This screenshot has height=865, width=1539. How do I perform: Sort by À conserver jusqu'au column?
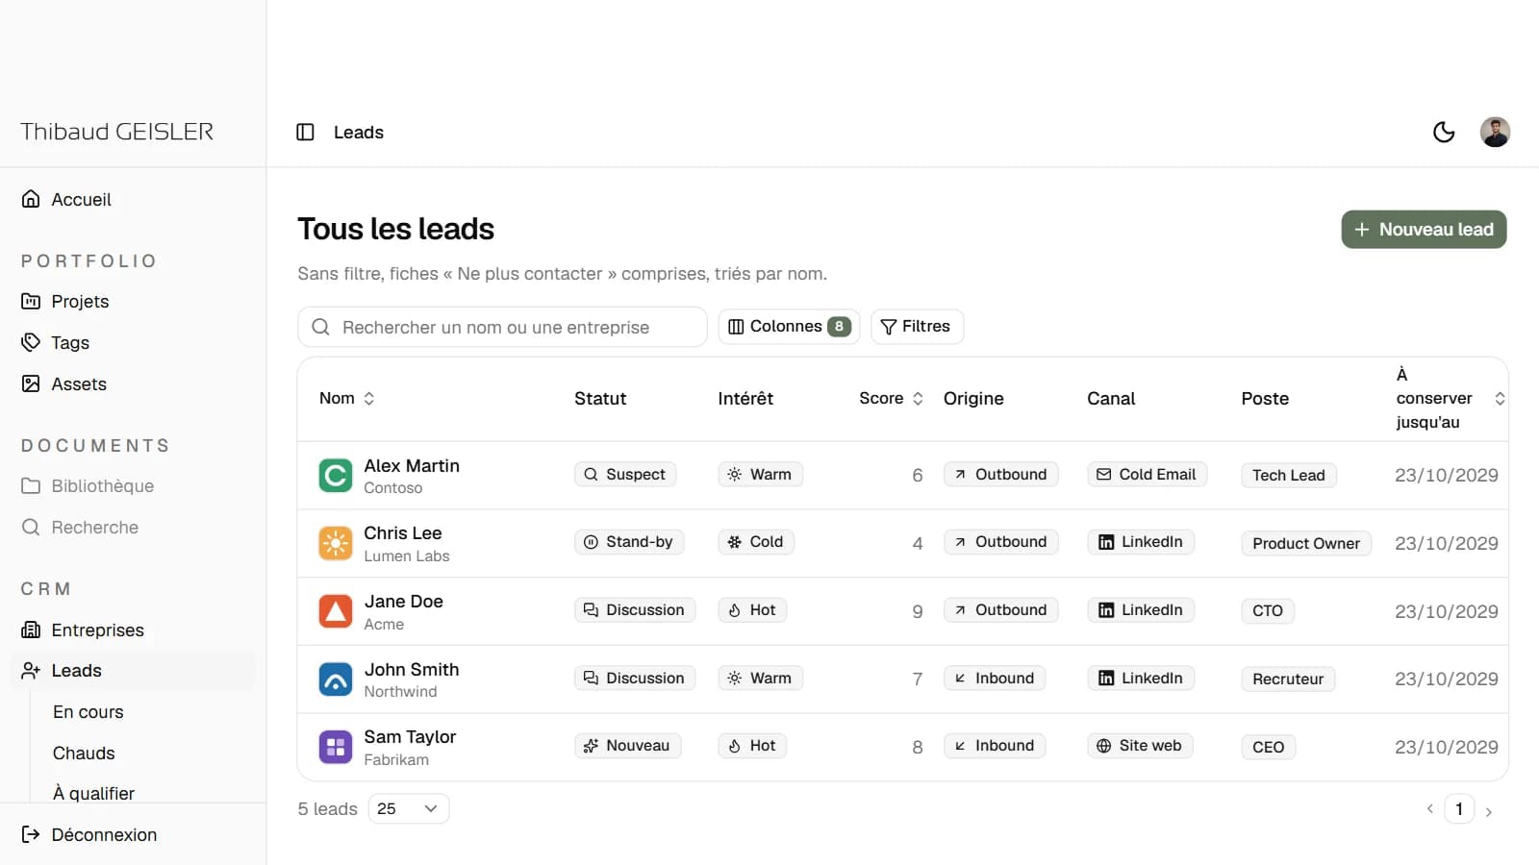(1451, 398)
